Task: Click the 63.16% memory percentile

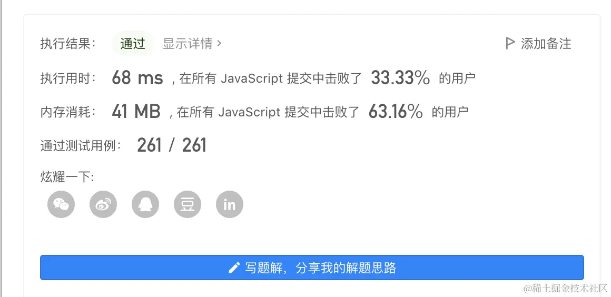Action: point(396,112)
